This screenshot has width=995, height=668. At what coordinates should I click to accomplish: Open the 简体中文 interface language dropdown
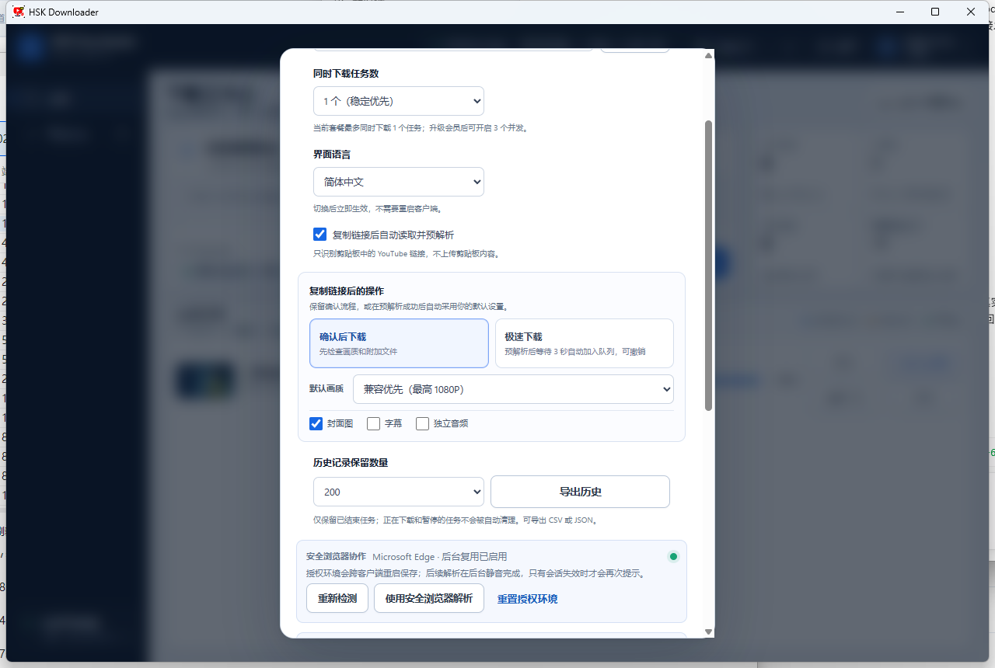pos(398,182)
